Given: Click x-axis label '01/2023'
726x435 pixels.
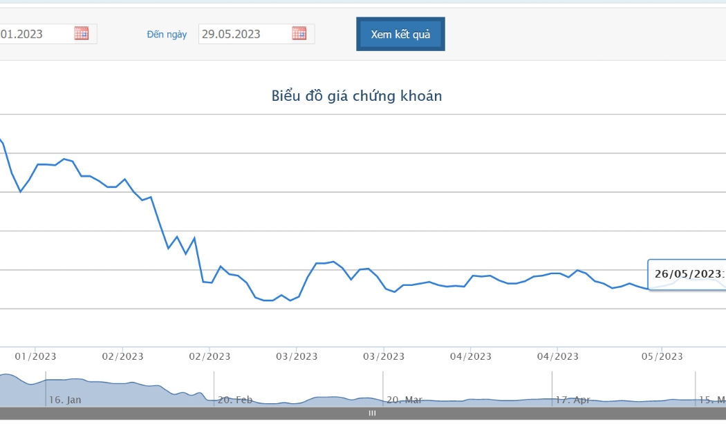Looking at the screenshot, I should point(36,356).
